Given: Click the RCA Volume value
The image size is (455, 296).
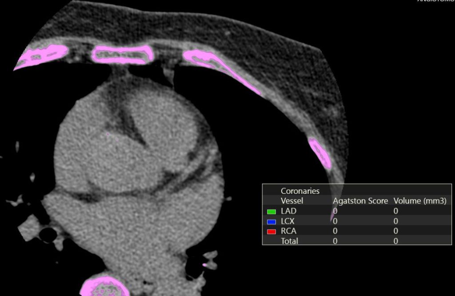Looking at the screenshot, I should [395, 231].
